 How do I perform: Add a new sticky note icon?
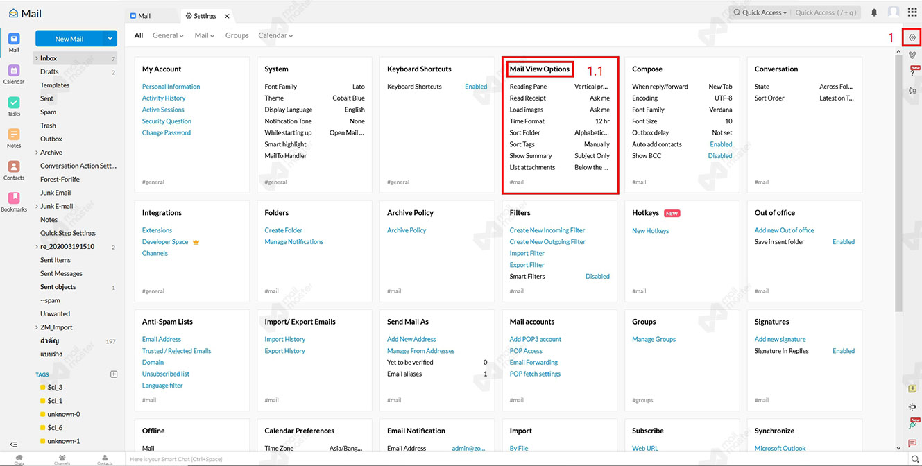click(912, 388)
